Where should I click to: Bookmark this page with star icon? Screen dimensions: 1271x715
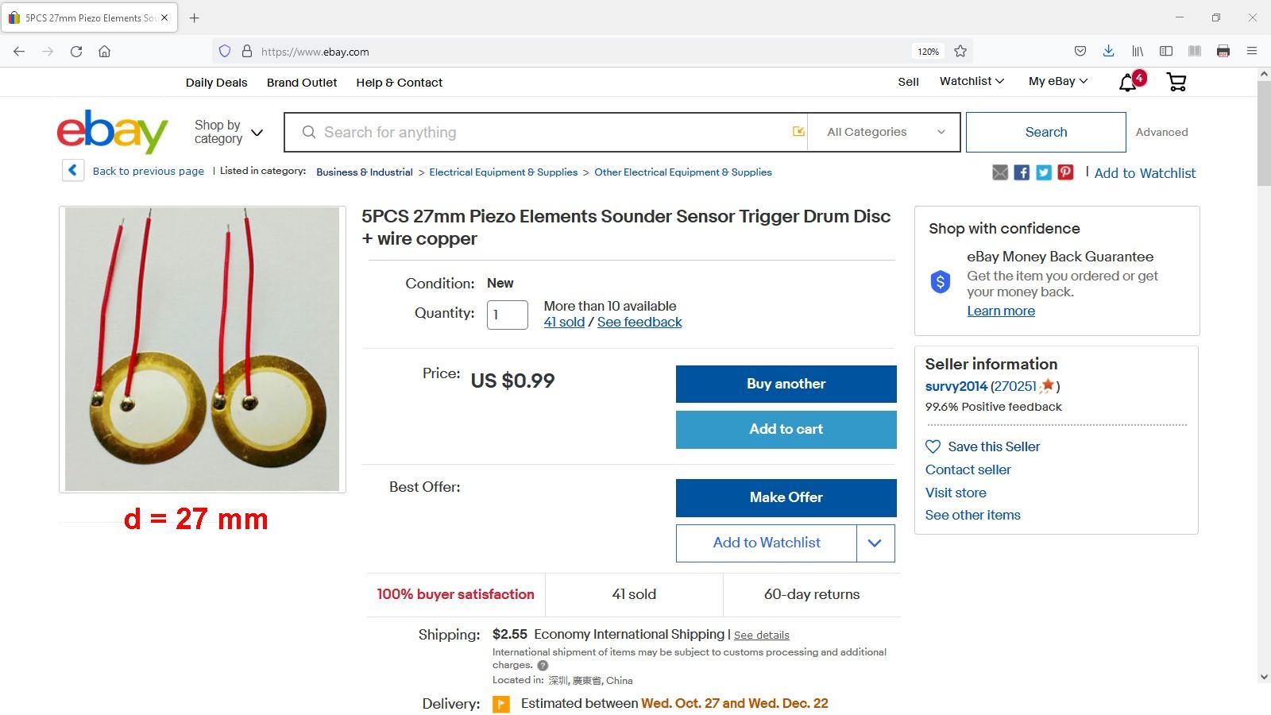[x=960, y=51]
